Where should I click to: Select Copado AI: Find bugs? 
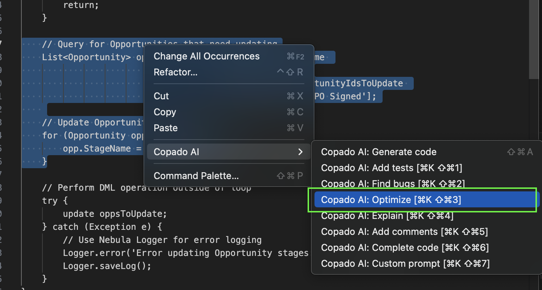(393, 184)
